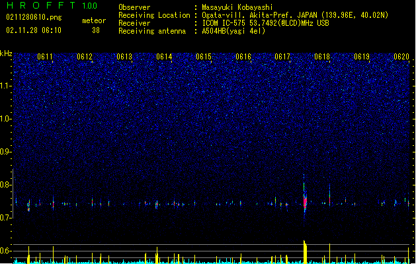The image size is (416, 264).
Task: Click the 0616 time marker
Action: coord(243,57)
